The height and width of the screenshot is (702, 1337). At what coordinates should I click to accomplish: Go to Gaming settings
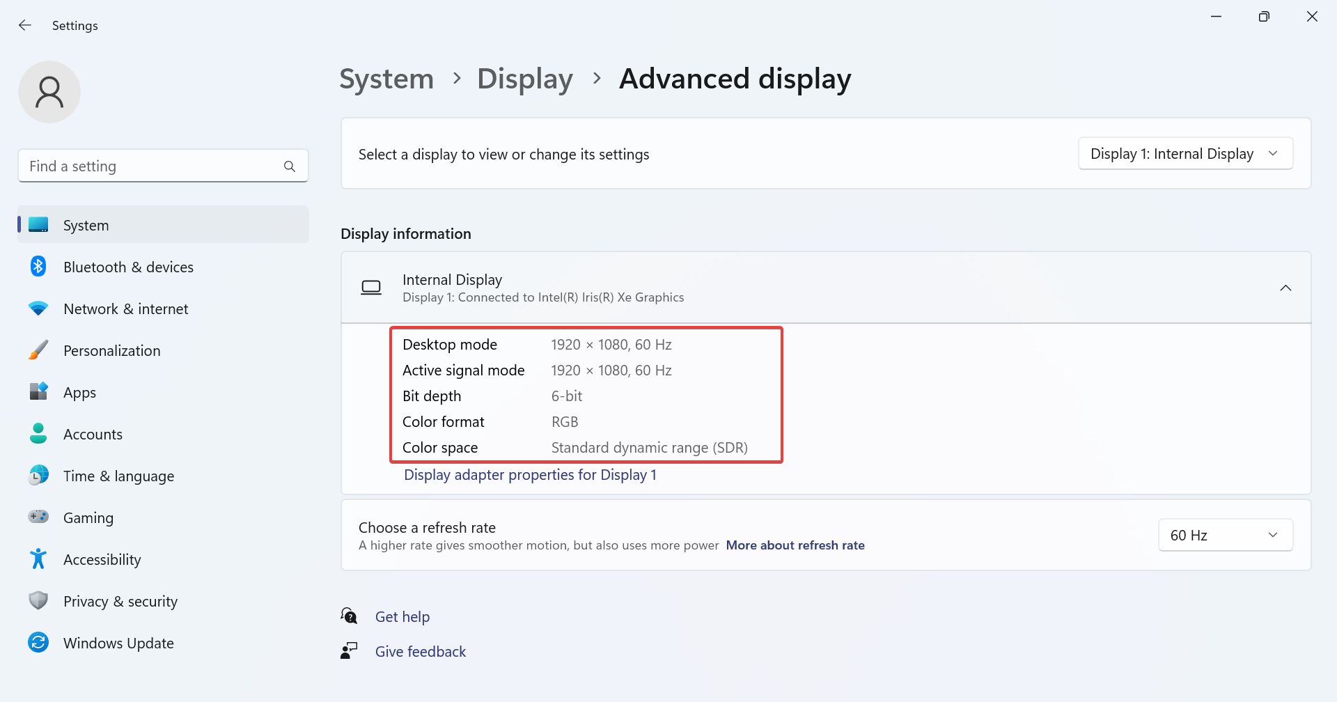(163, 517)
